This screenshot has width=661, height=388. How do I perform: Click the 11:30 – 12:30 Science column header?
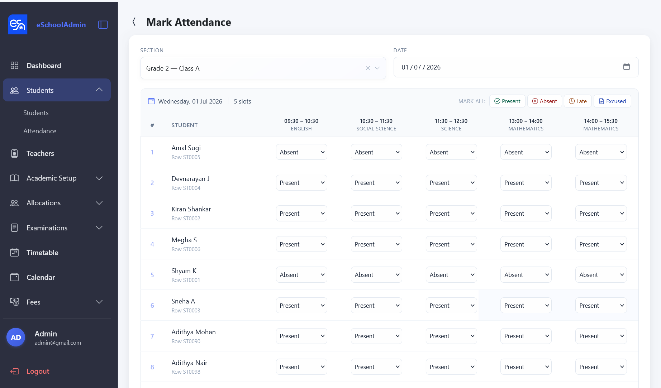(x=451, y=125)
